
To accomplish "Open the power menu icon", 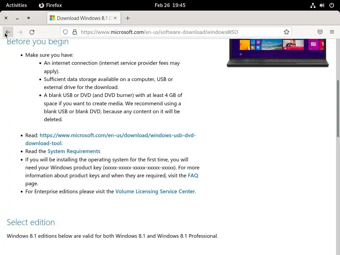I will 332,5.
